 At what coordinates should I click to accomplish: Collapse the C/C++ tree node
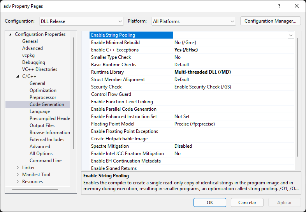[18, 76]
